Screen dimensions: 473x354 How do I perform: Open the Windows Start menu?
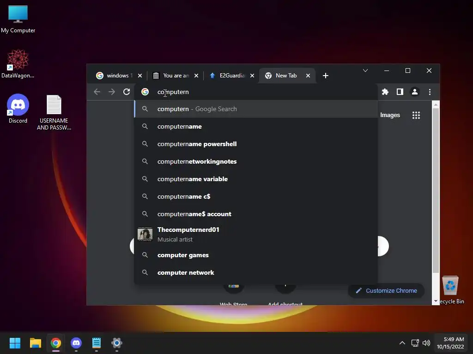tap(15, 343)
